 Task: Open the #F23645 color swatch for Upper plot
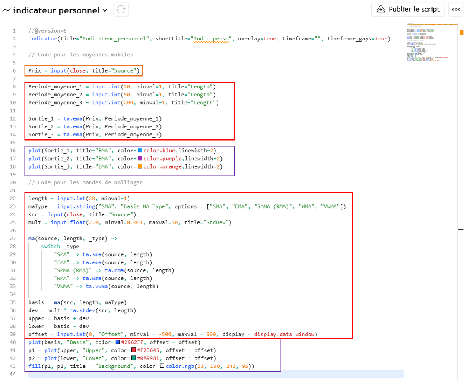pos(134,350)
